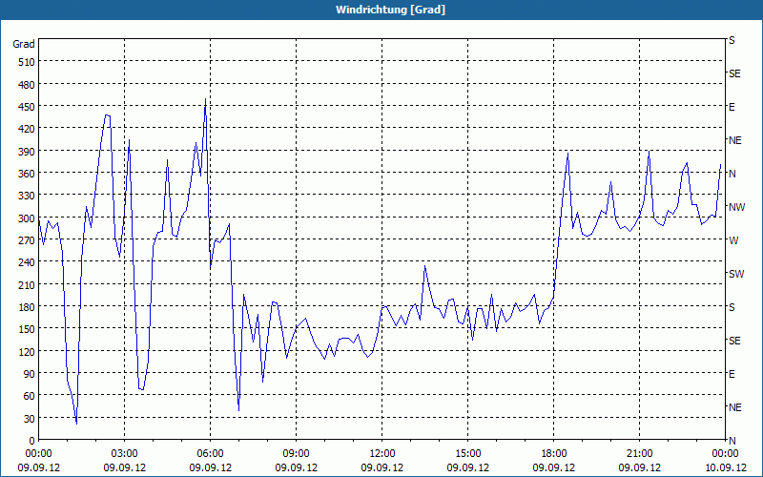Select the 30 left axis label
The height and width of the screenshot is (477, 763).
point(30,418)
